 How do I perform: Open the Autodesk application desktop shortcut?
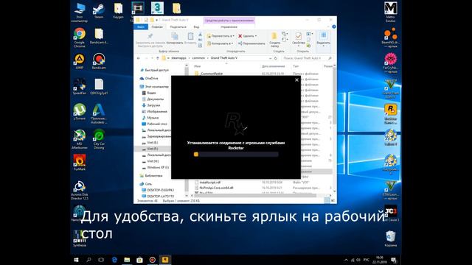coord(99,114)
